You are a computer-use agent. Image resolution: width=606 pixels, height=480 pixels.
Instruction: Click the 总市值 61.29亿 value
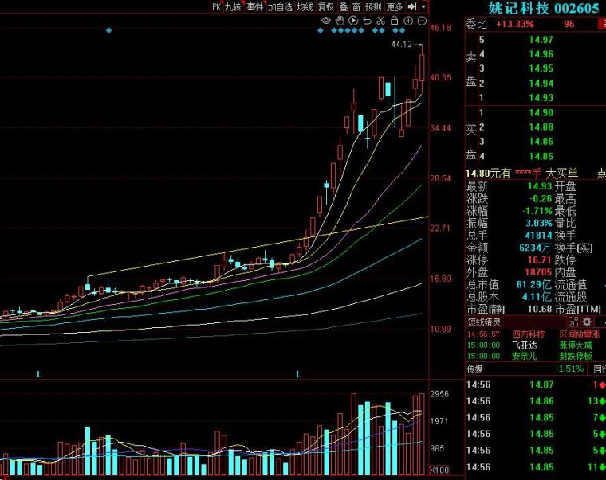[x=533, y=284]
